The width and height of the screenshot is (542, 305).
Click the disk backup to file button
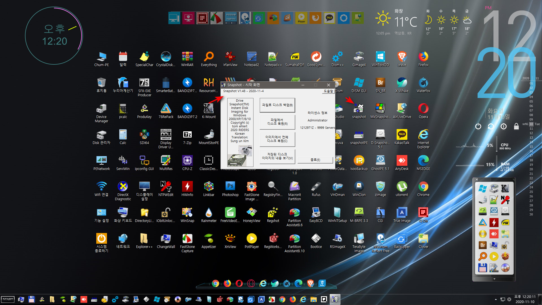277,105
